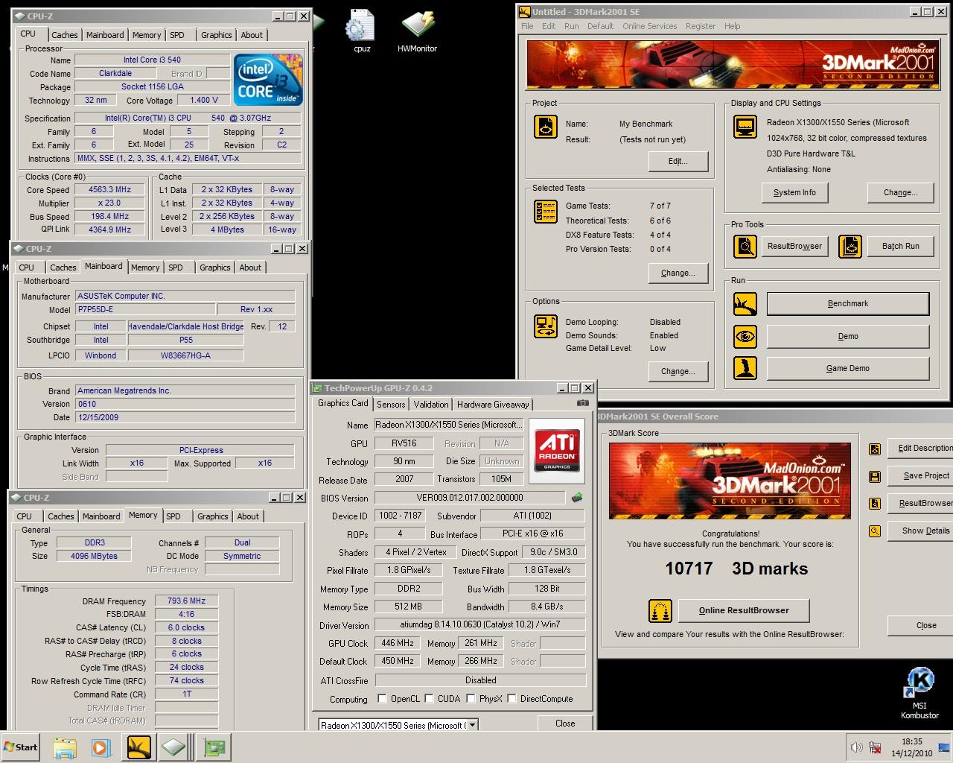Screen dimensions: 953x763
Task: Click the Save Project floppy icon
Action: [x=875, y=476]
